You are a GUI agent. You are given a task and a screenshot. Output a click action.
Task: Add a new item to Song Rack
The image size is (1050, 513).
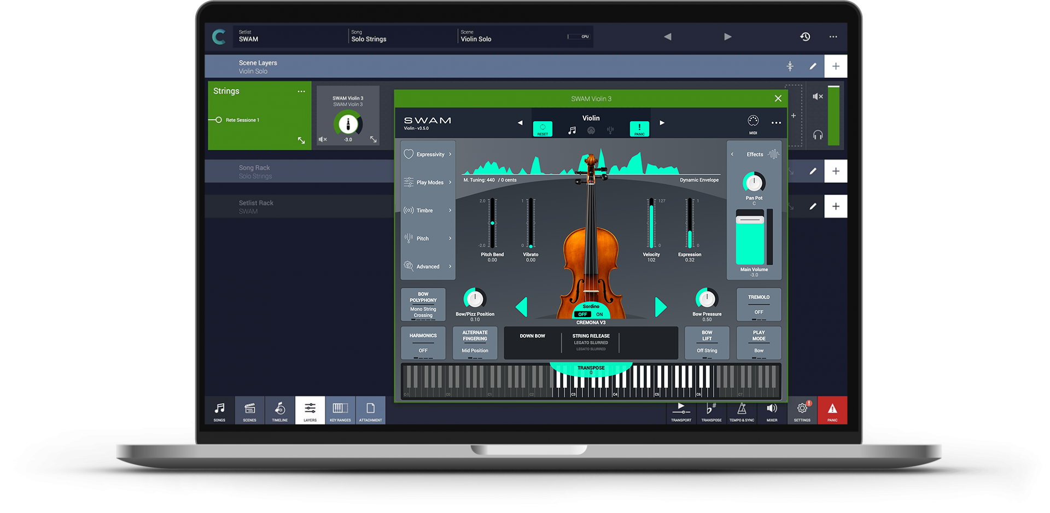[836, 171]
